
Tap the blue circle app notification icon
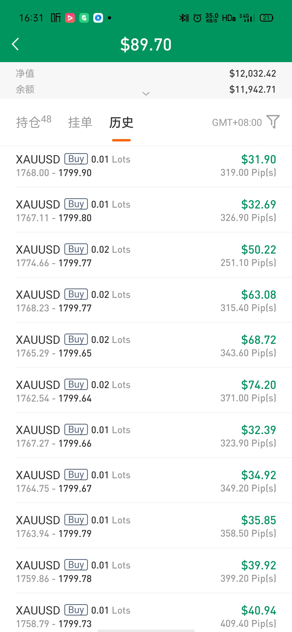98,18
